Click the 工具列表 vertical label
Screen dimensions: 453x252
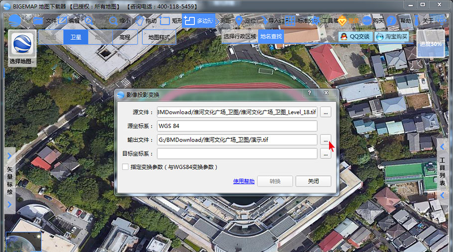point(443,171)
